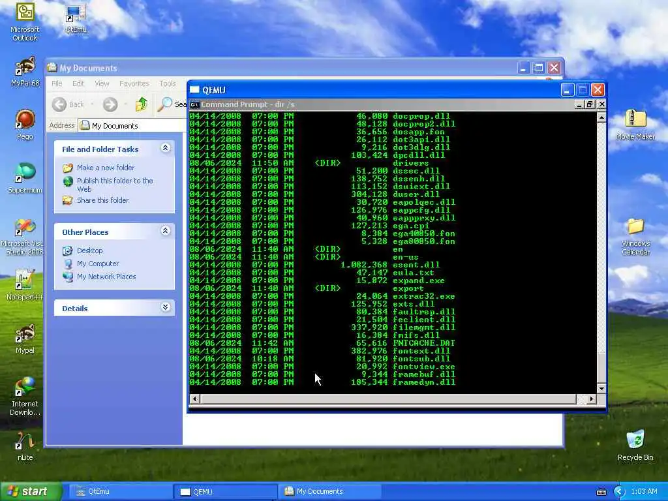This screenshot has height=501, width=668.
Task: Select the MyPal 68 desktop icon
Action: tap(25, 72)
